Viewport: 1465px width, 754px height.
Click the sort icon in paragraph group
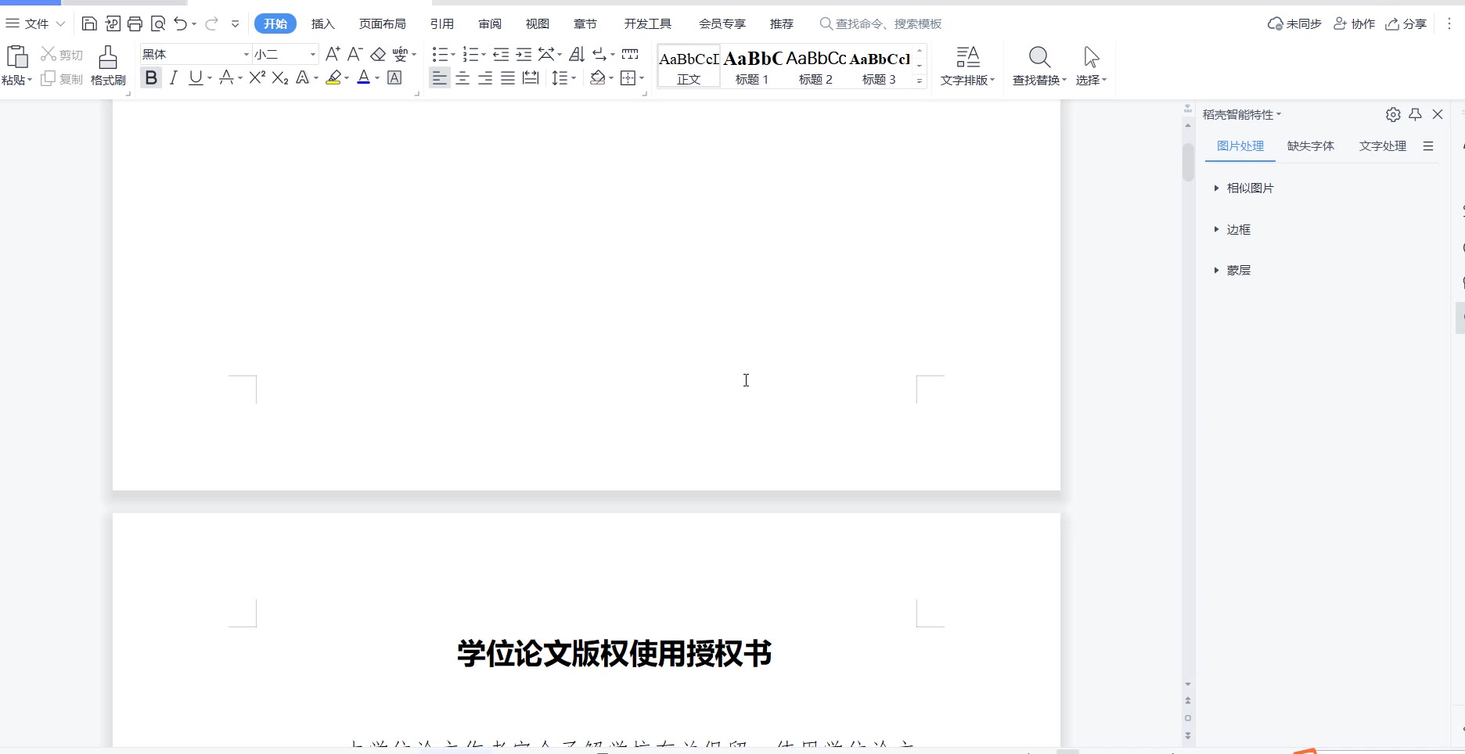577,54
